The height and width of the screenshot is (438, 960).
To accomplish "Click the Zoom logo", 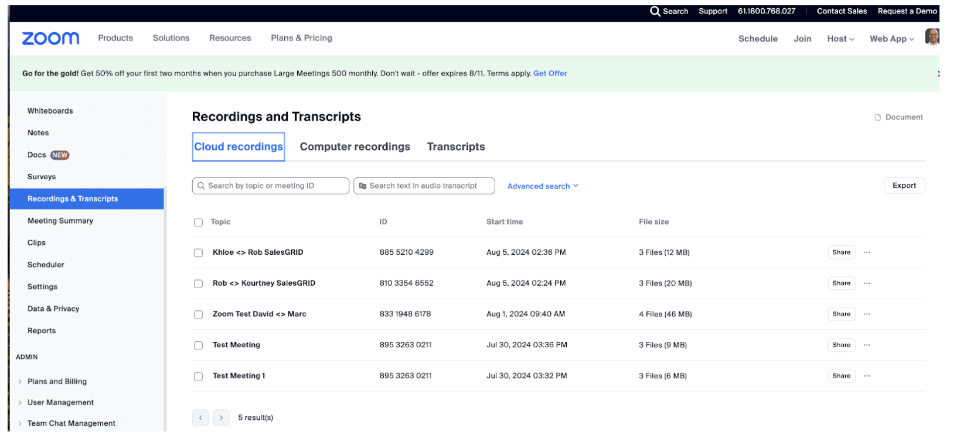I will [50, 38].
